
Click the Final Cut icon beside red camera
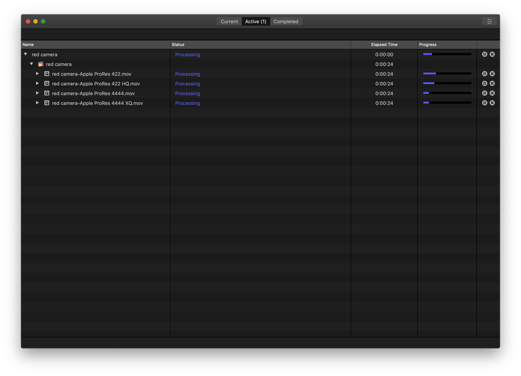tap(41, 64)
